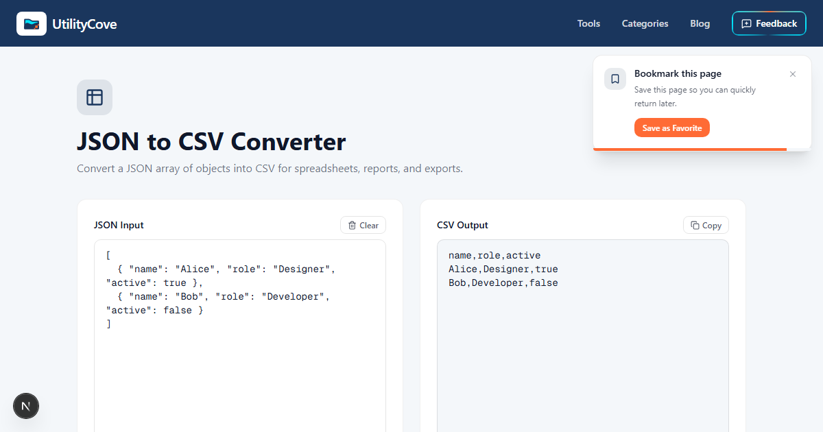Click the popup's orange progress bar
Viewport: 823px width, 432px height.
tap(690, 149)
